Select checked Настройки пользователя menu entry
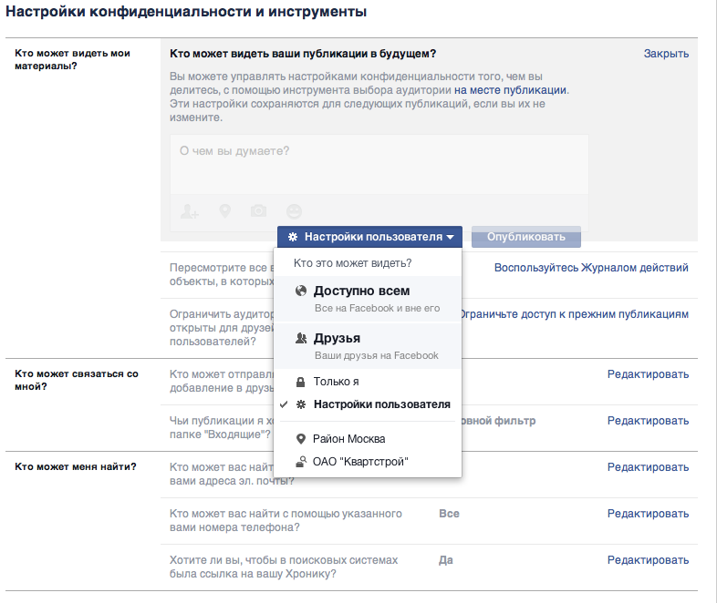This screenshot has height=603, width=717. [368, 404]
